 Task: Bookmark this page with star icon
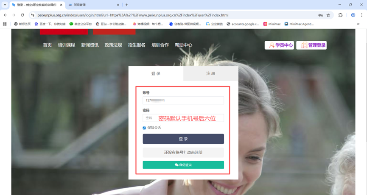[328, 15]
